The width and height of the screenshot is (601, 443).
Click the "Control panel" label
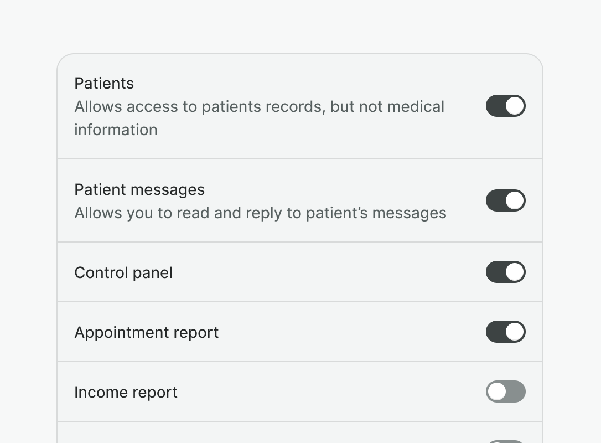tap(123, 272)
